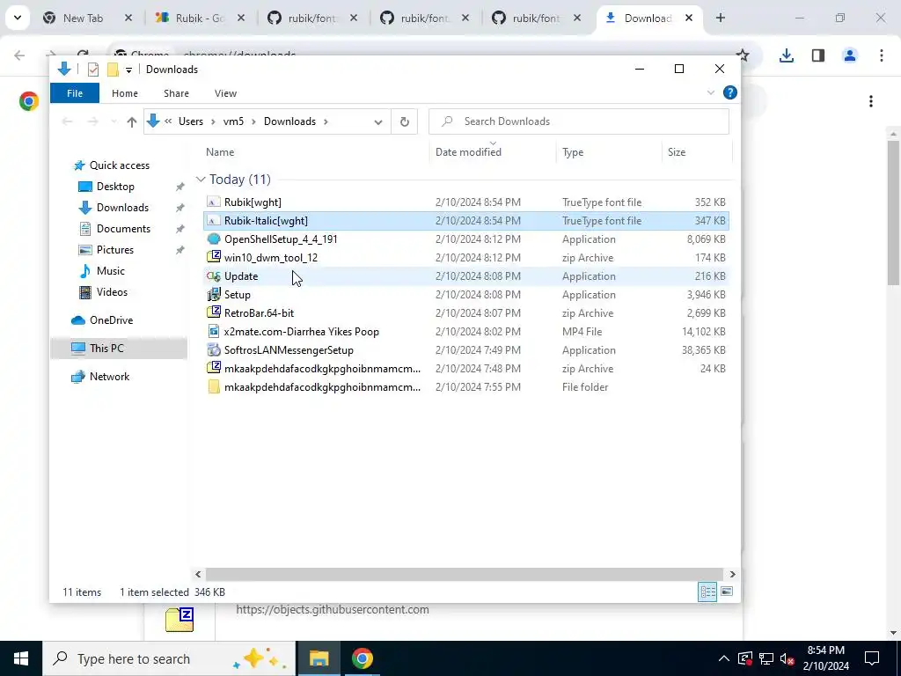The image size is (901, 676).
Task: Select the SoftrosLANMessengerSetup application icon
Action: point(213,350)
